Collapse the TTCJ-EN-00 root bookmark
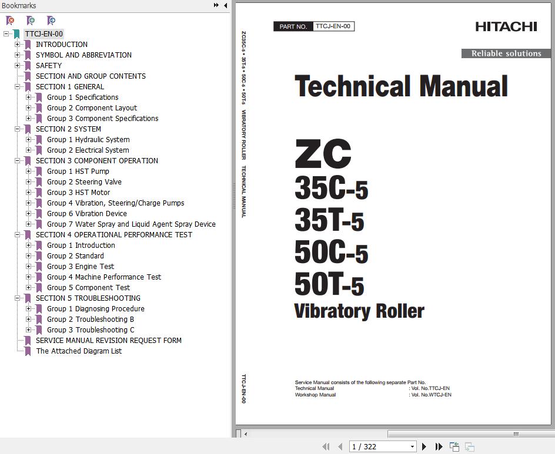555x454 pixels. coord(6,34)
